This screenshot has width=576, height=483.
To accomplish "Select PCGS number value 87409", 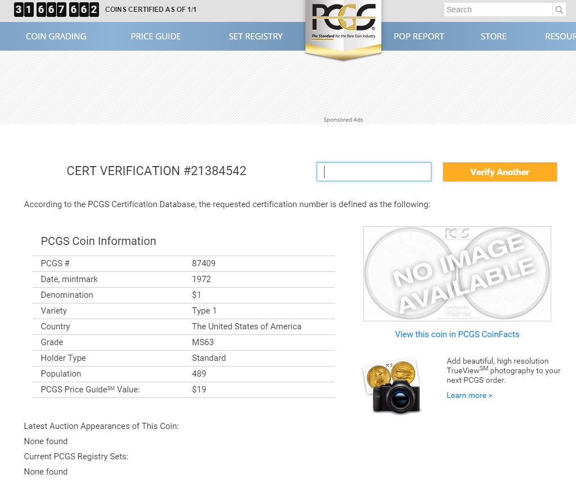I will click(x=204, y=263).
